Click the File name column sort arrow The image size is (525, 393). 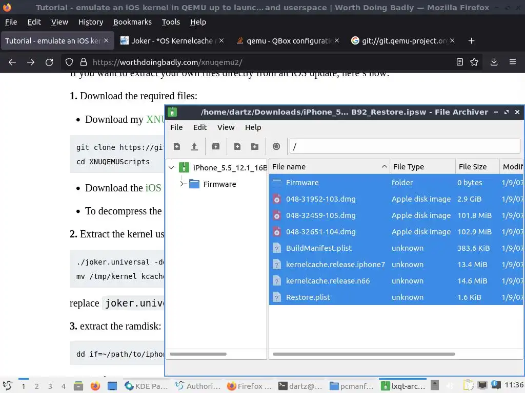385,166
